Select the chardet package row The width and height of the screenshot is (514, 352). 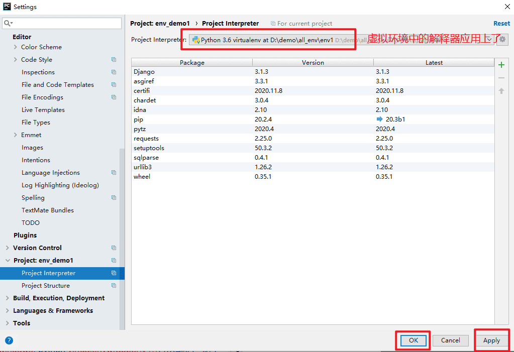313,100
